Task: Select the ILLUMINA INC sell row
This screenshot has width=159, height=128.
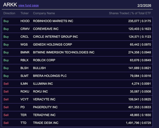Action: (77, 84)
